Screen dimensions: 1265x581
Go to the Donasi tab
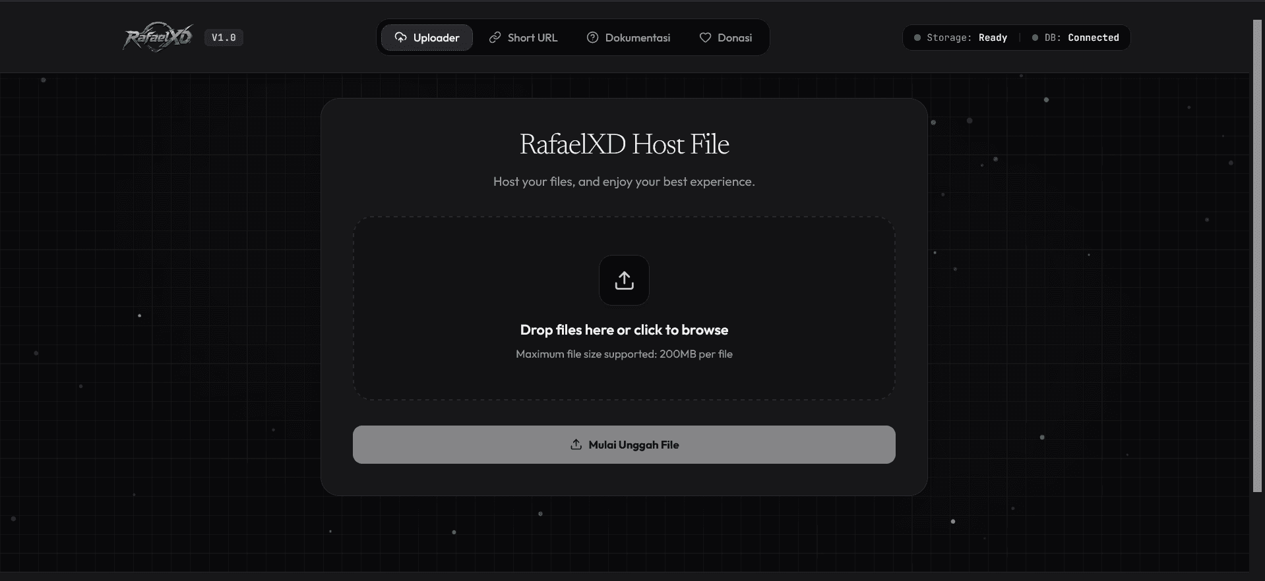pyautogui.click(x=725, y=38)
